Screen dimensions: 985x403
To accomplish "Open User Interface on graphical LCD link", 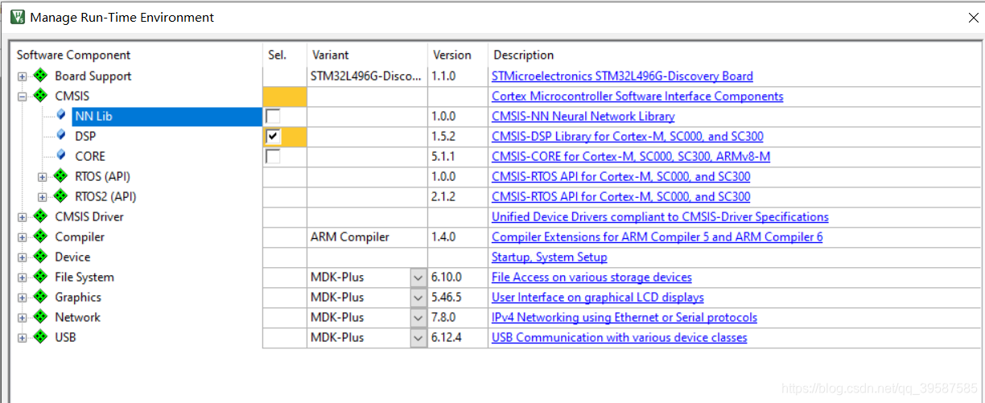I will (598, 298).
